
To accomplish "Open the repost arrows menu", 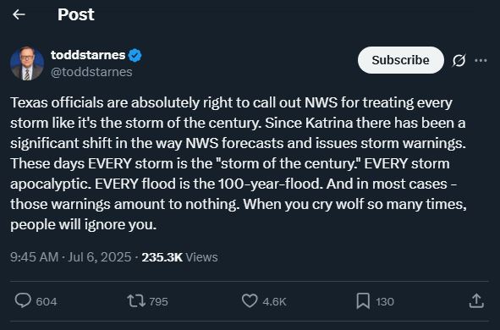I will [x=136, y=300].
